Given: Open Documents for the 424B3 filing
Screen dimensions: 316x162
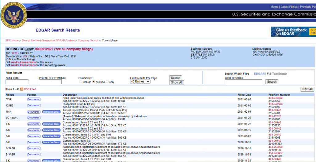Looking at the screenshot, I should 34,106.
